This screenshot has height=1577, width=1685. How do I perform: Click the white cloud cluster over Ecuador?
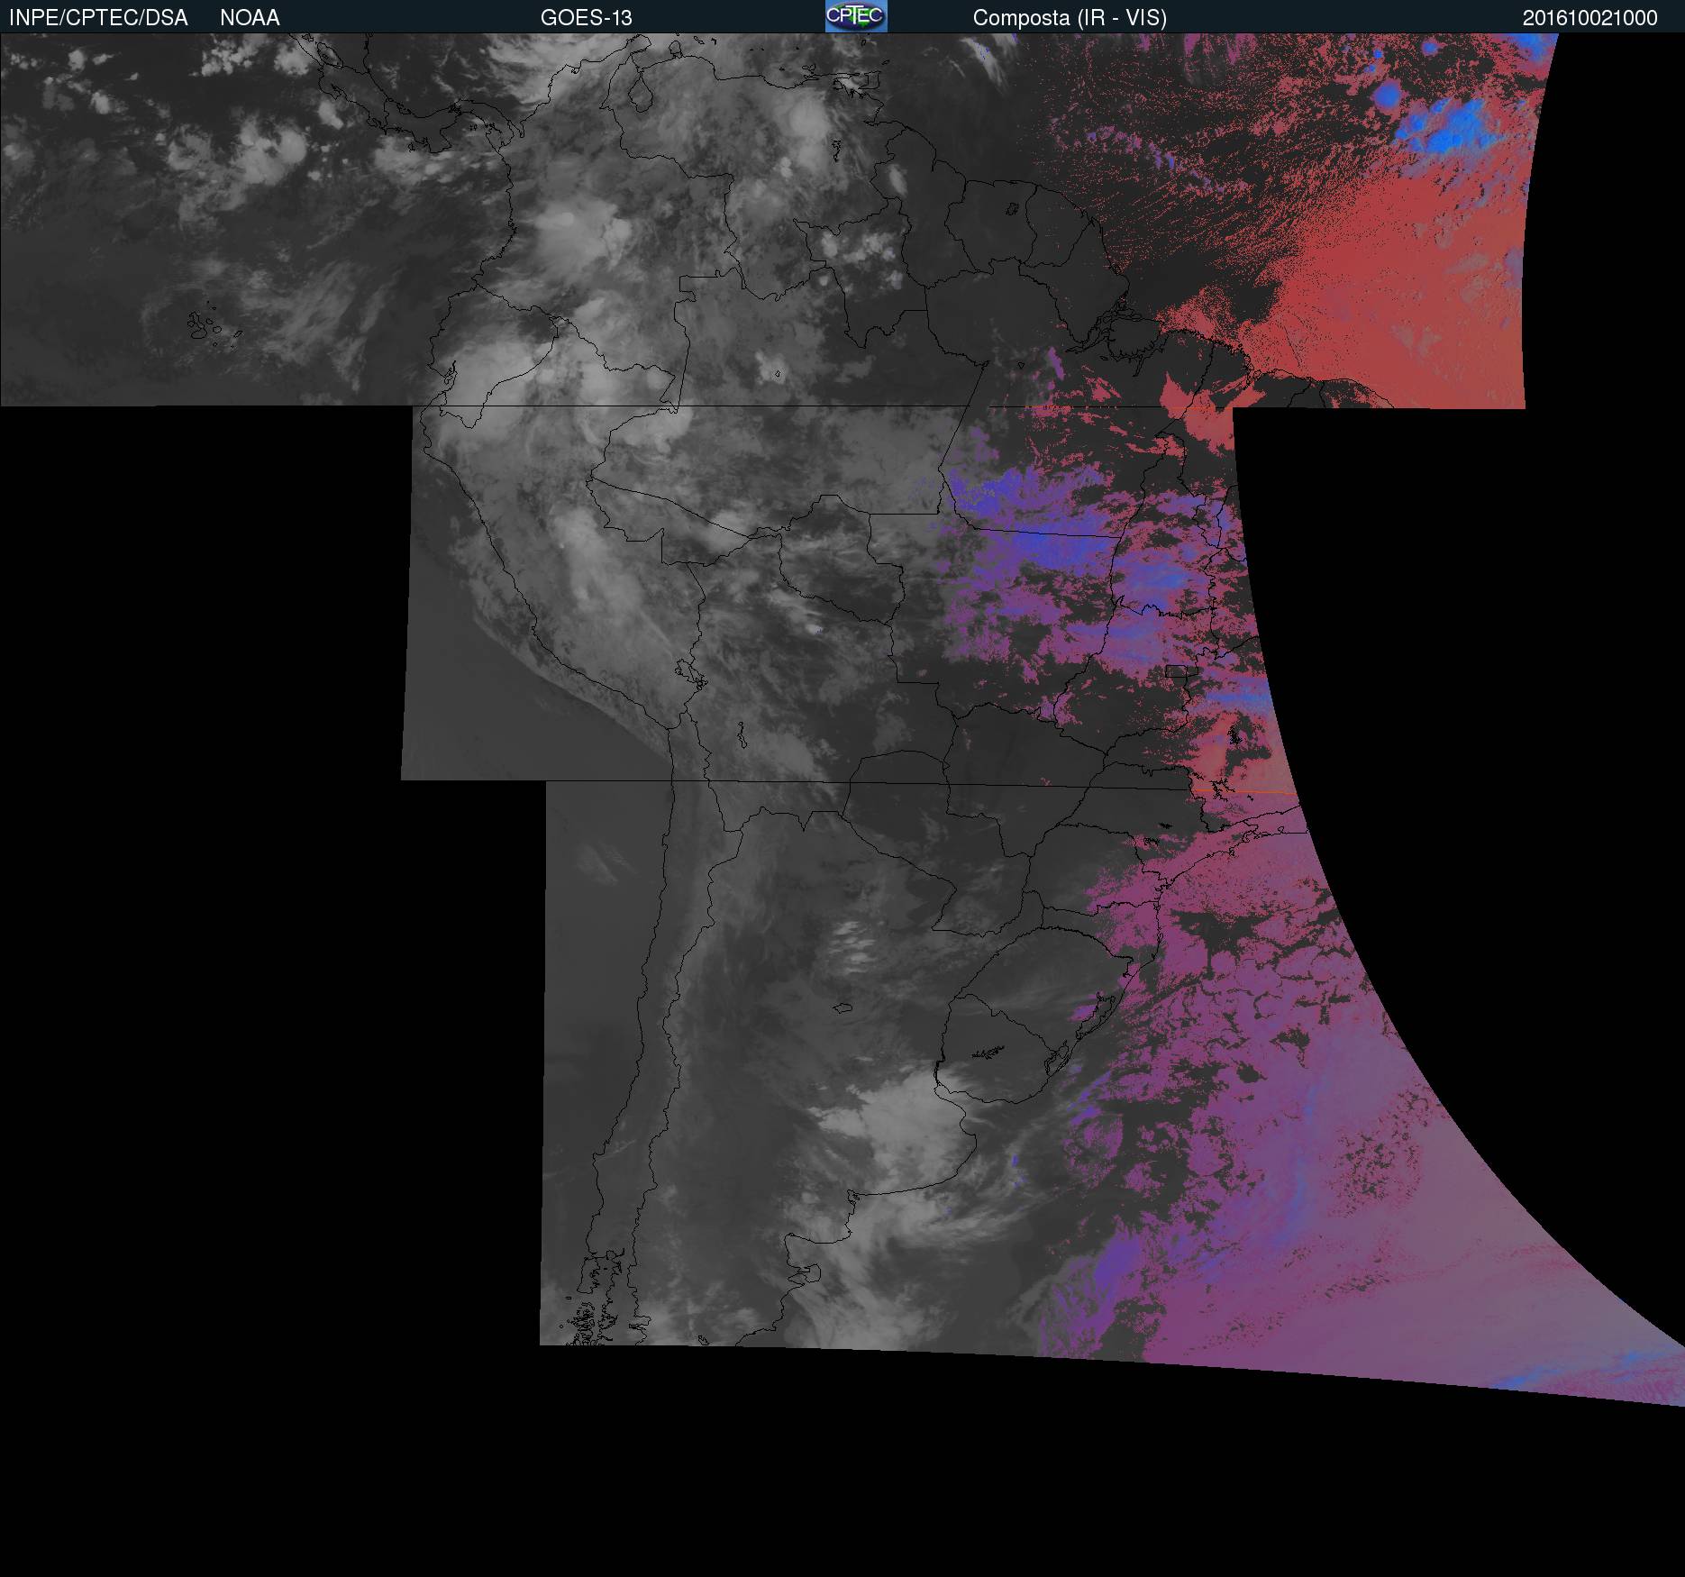487,369
